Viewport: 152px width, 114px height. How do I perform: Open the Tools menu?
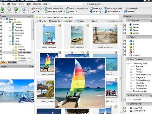(29, 4)
